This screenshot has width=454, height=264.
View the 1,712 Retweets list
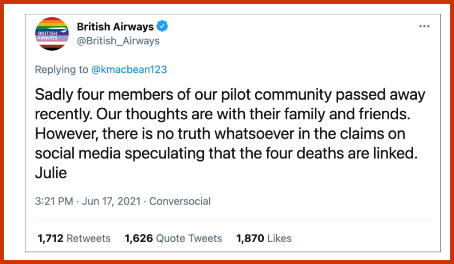tap(74, 238)
